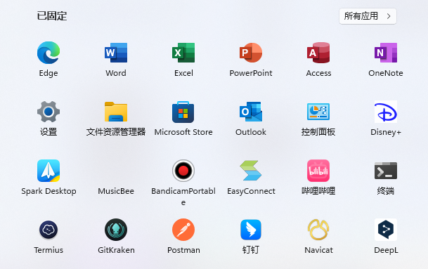Screen dimensions: 428x269
Task: Launch the Navicat icon
Action: coord(318,230)
